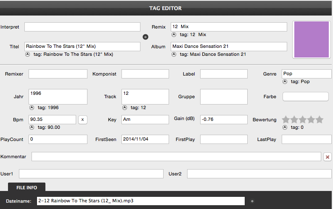
Task: Apply the Album tag arrow icon
Action: tap(174, 54)
